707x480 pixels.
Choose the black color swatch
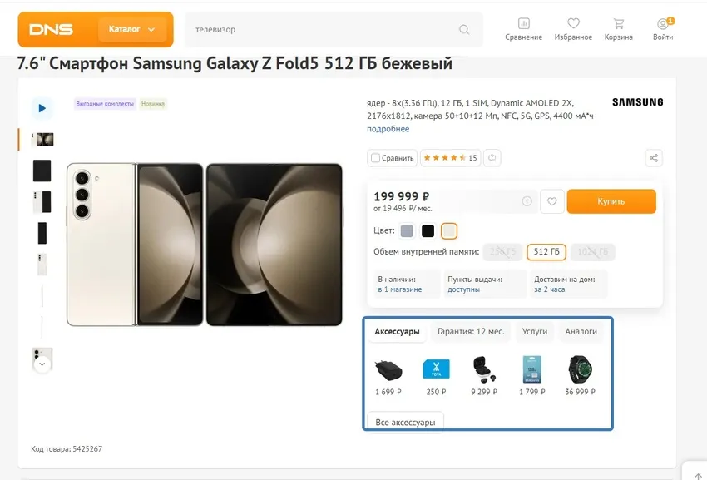pyautogui.click(x=428, y=231)
